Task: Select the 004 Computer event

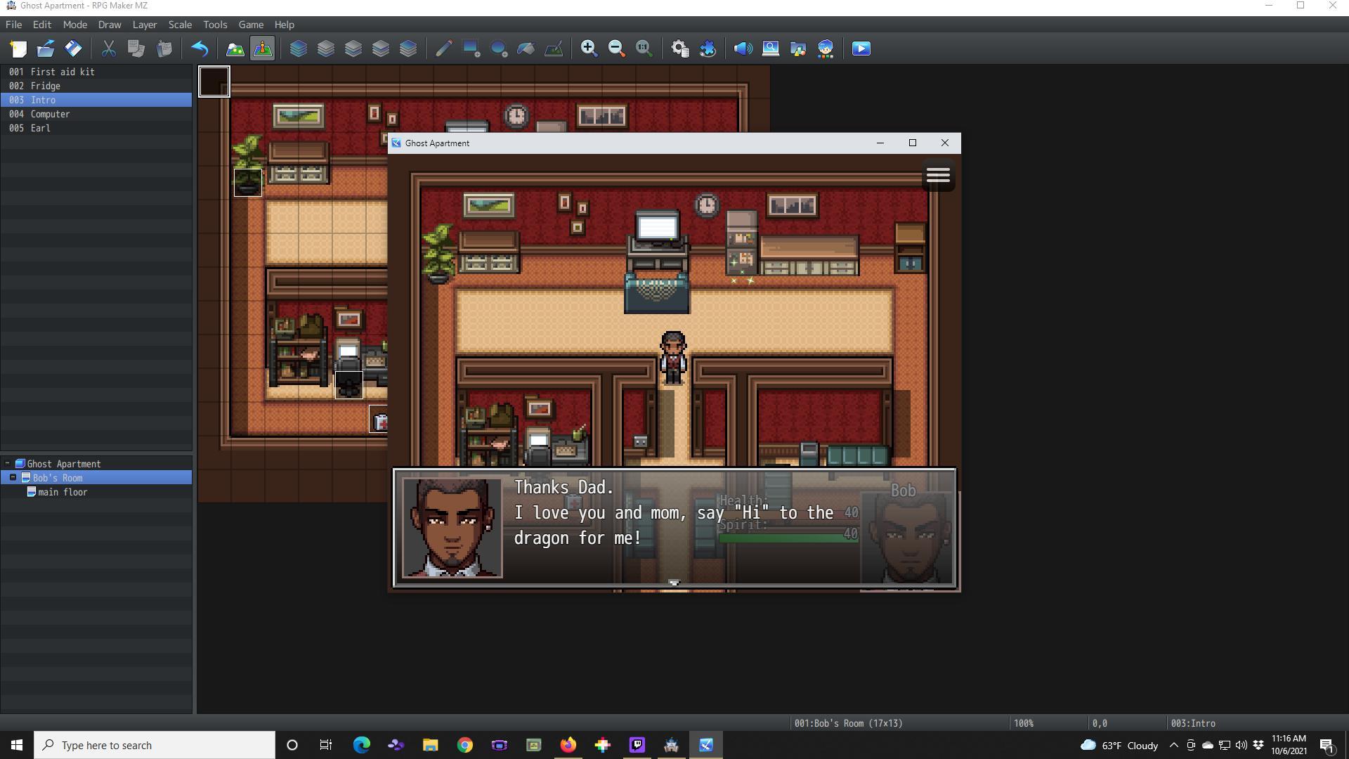Action: pyautogui.click(x=50, y=114)
